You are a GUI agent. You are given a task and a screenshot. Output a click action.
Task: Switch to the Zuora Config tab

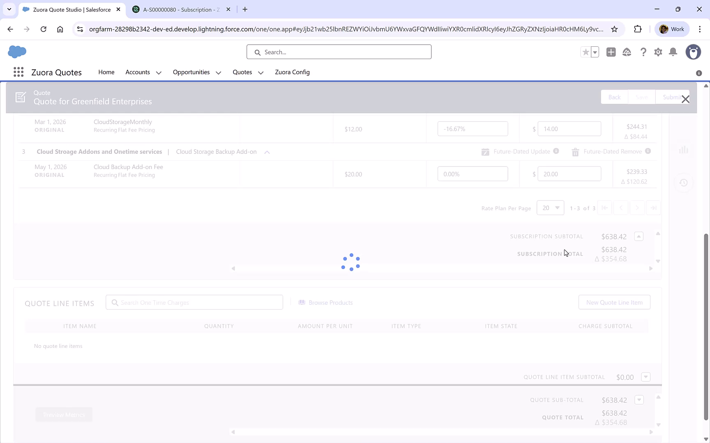click(x=292, y=72)
